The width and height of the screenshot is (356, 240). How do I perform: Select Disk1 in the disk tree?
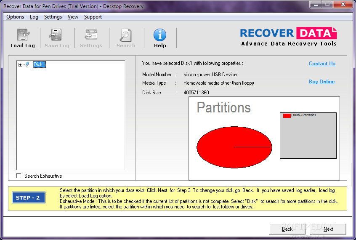tap(39, 64)
